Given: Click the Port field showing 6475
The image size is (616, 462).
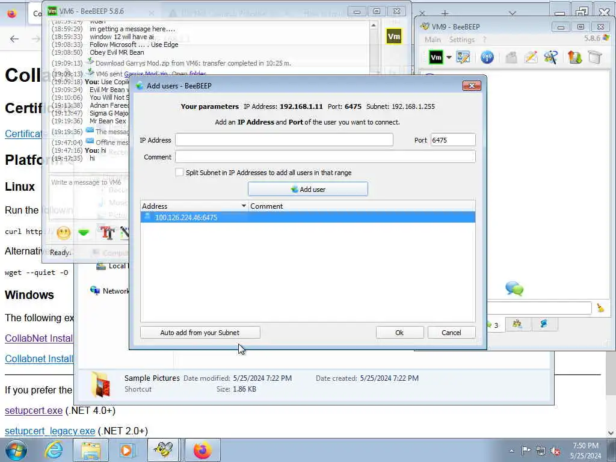Looking at the screenshot, I should coord(453,140).
